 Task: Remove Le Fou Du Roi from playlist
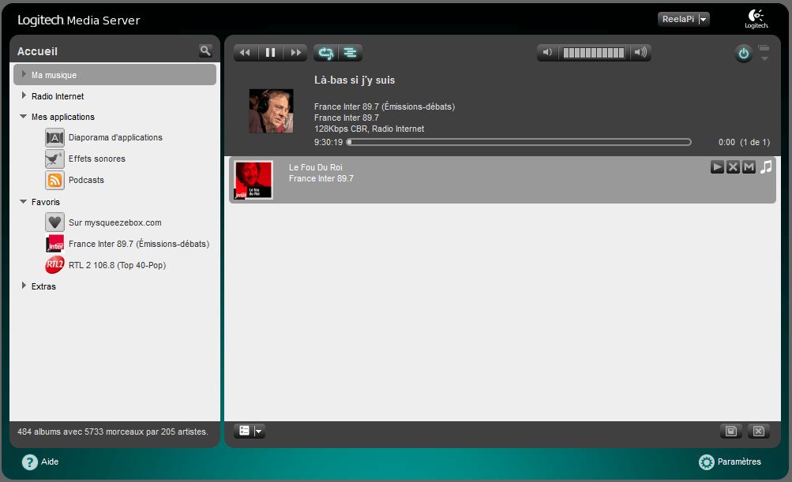point(733,166)
